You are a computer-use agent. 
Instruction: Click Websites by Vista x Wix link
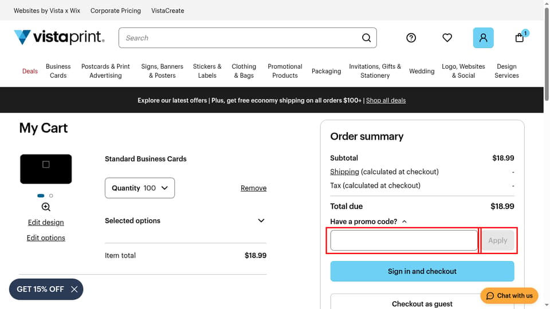point(47,10)
